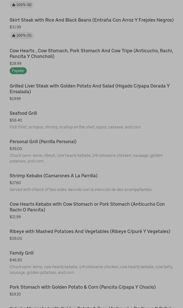This screenshot has width=183, height=308.
Task: Select the Seafood Grill menu item
Action: [x=23, y=113]
